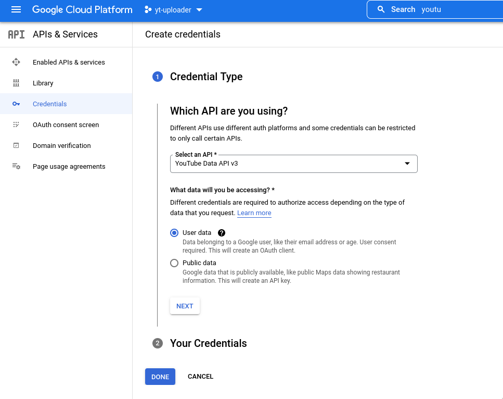Click the Your Credentials step heading
The width and height of the screenshot is (503, 399).
[x=208, y=343]
